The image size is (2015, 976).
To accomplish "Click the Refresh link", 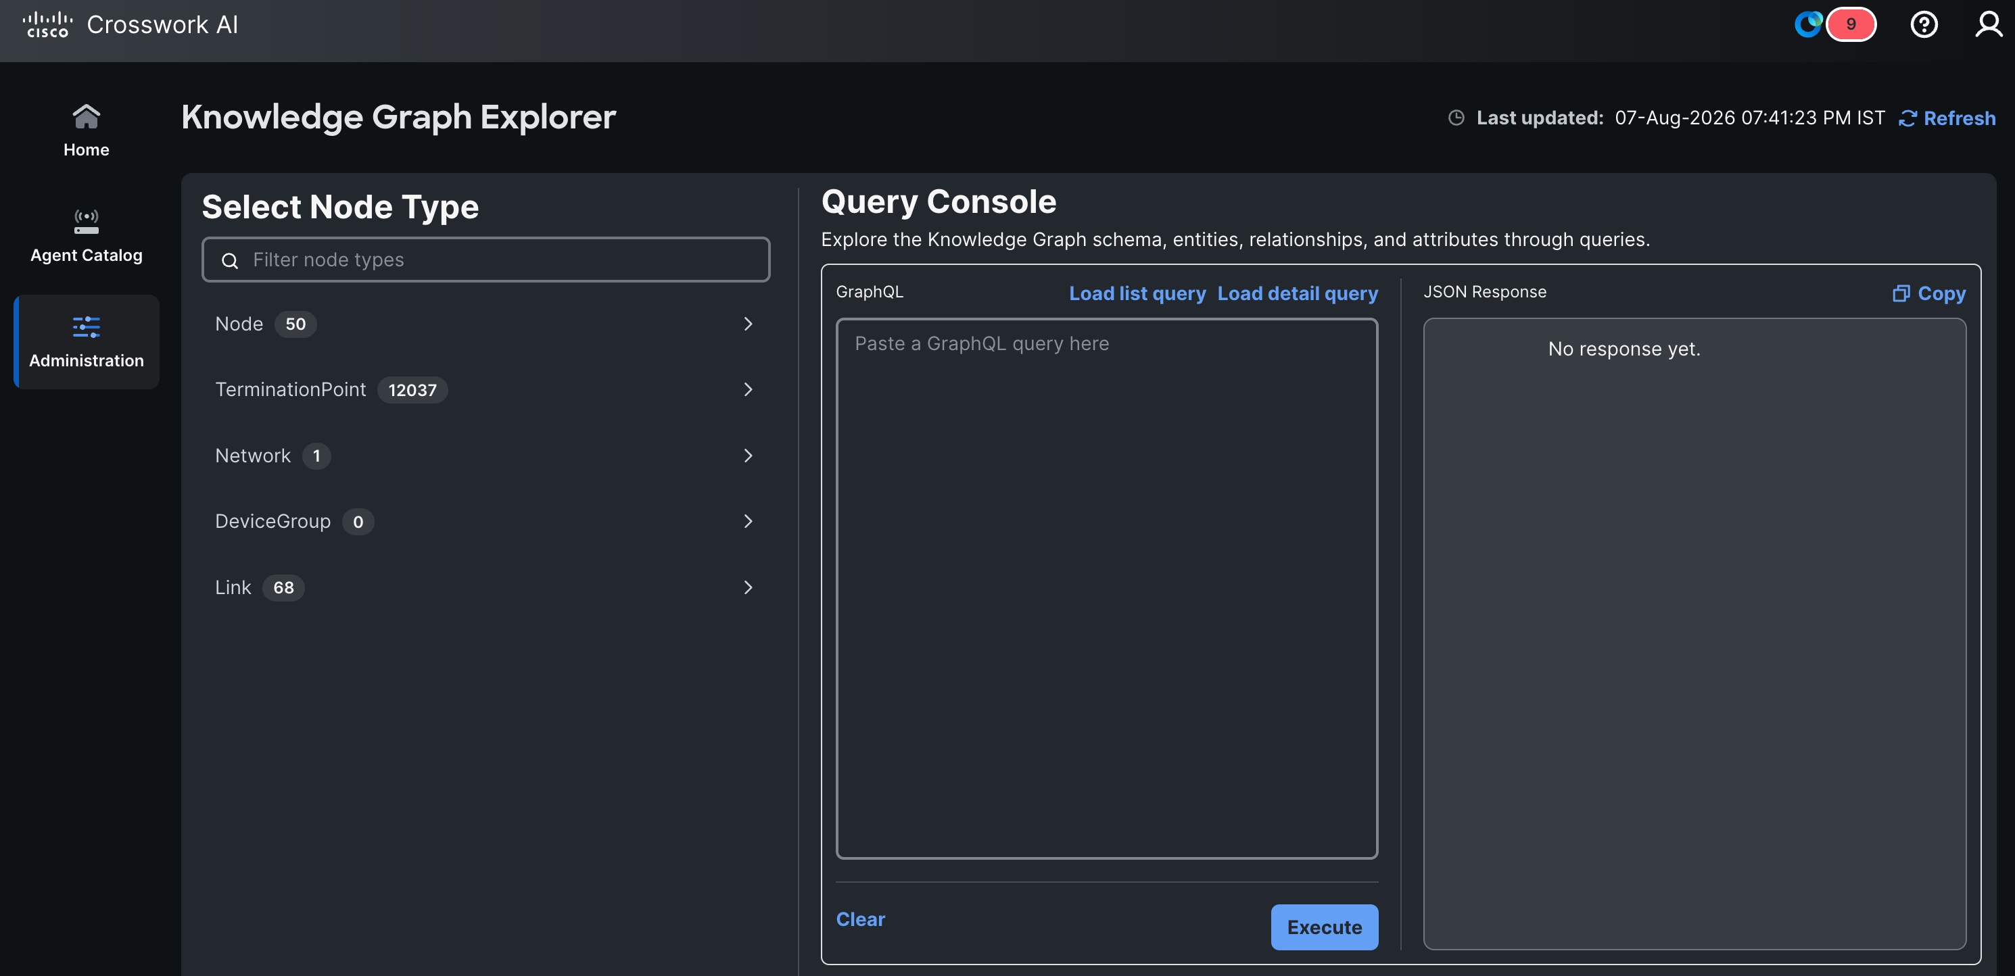I will pos(1947,118).
